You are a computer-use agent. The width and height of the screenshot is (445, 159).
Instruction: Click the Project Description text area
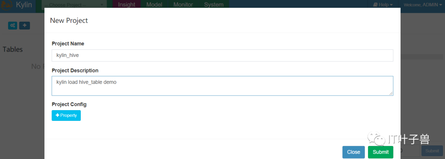pyautogui.click(x=222, y=86)
